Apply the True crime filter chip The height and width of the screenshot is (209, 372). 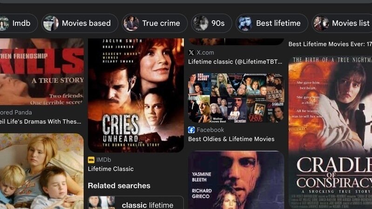pyautogui.click(x=155, y=23)
